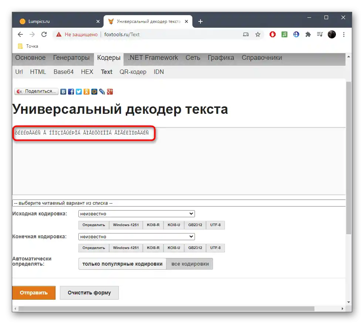The height and width of the screenshot is (324, 364).
Task: Open the blue globe extension icon
Action: pos(296,35)
